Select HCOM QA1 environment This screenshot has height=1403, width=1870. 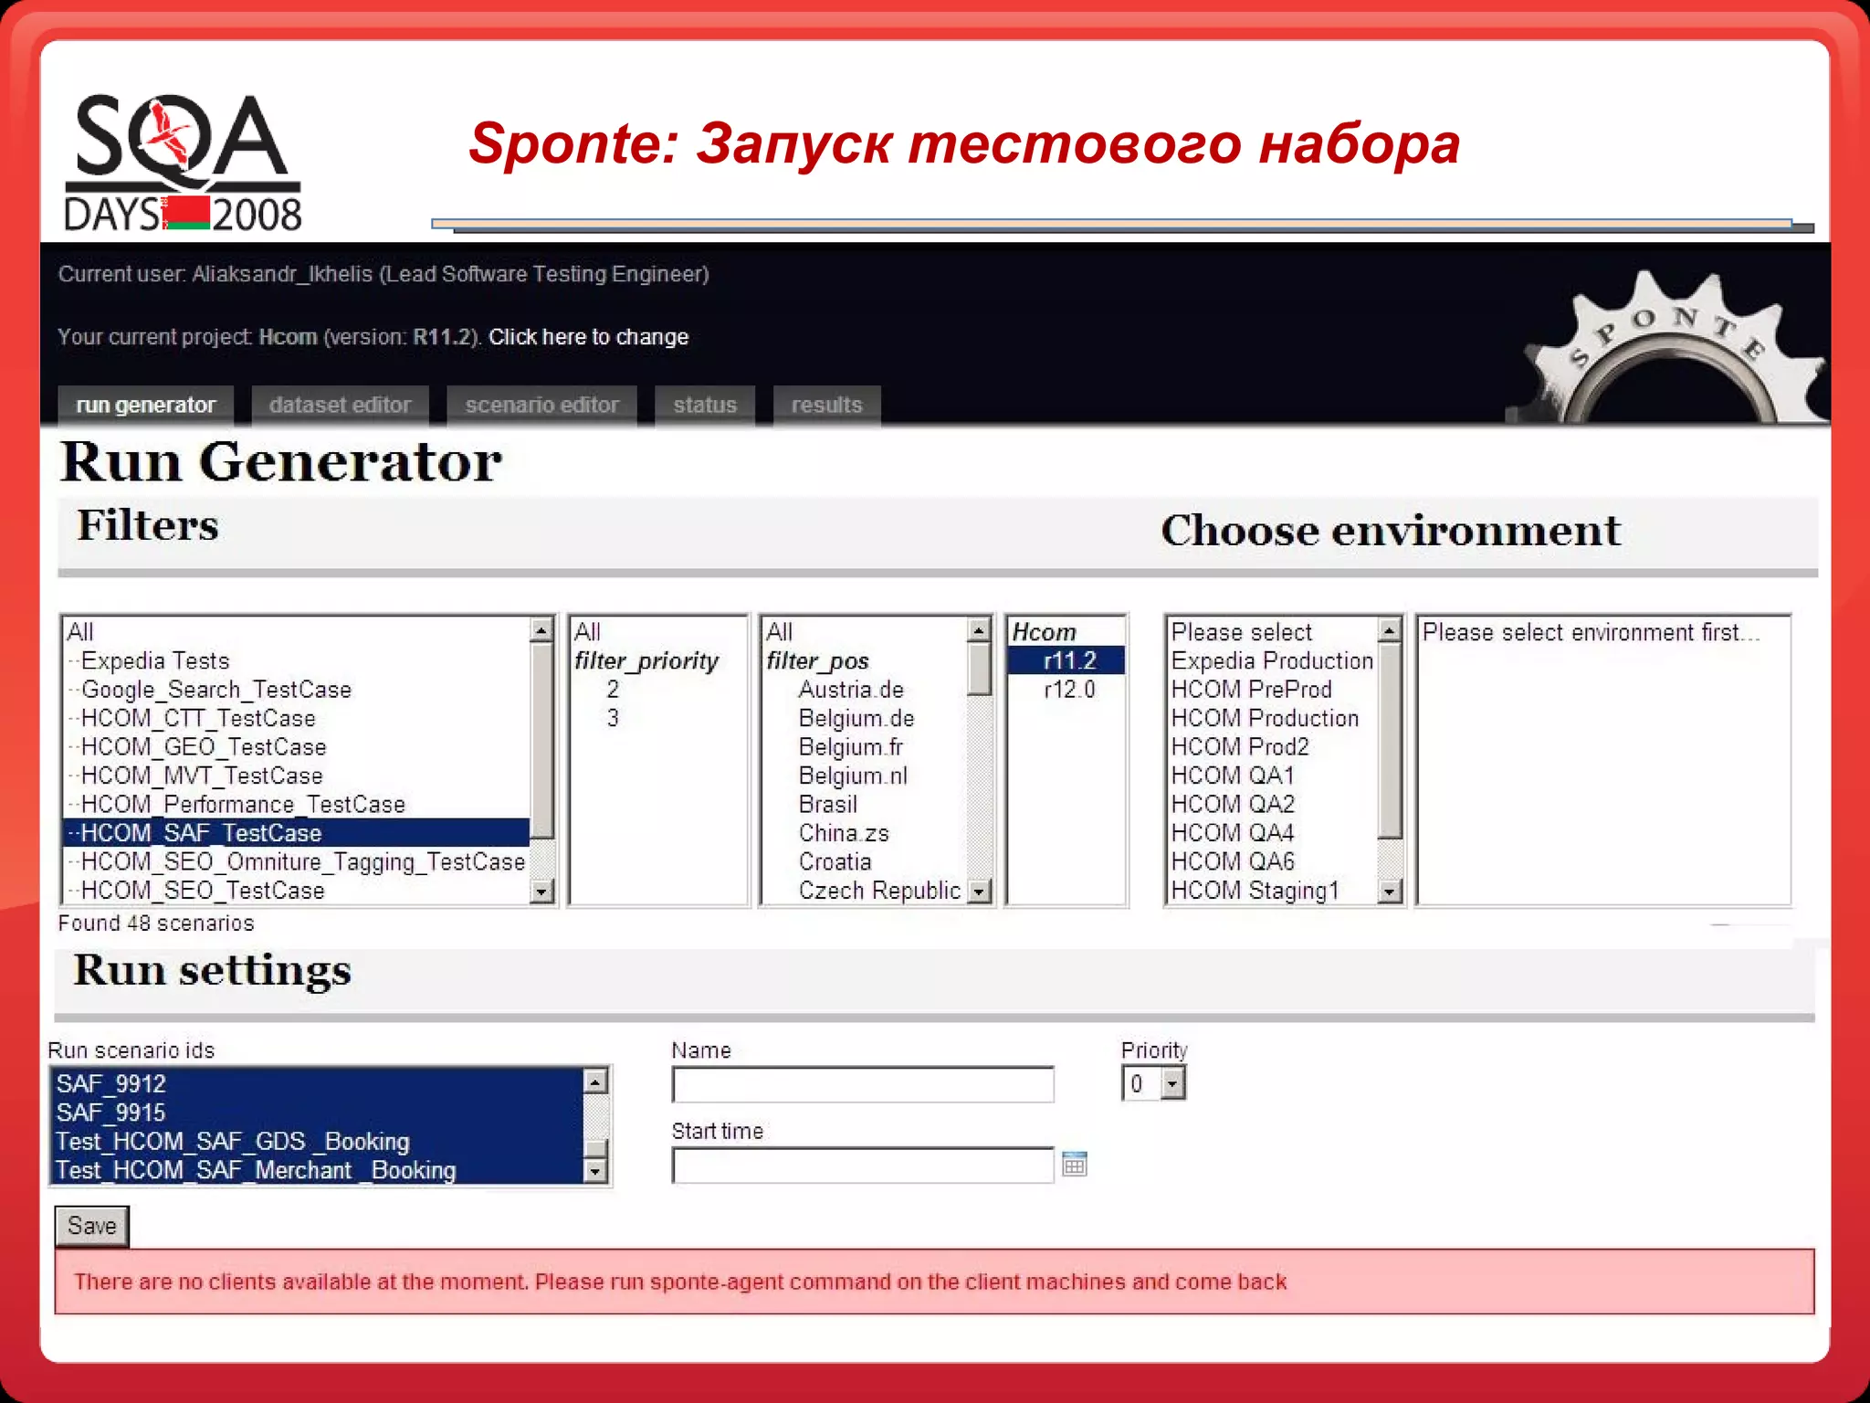click(x=1233, y=776)
